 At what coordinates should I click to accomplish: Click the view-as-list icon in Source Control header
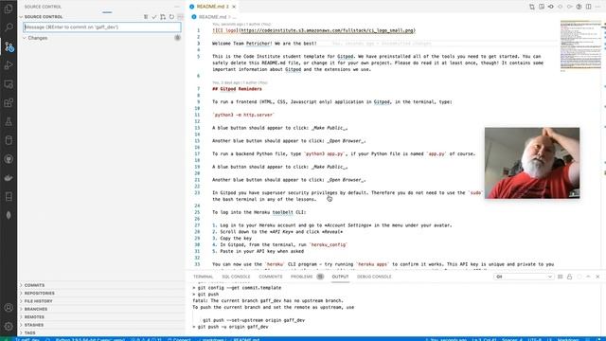(146, 17)
